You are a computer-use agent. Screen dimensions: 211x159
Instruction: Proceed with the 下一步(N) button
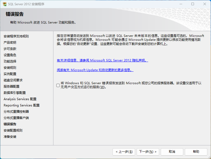(x=148, y=152)
